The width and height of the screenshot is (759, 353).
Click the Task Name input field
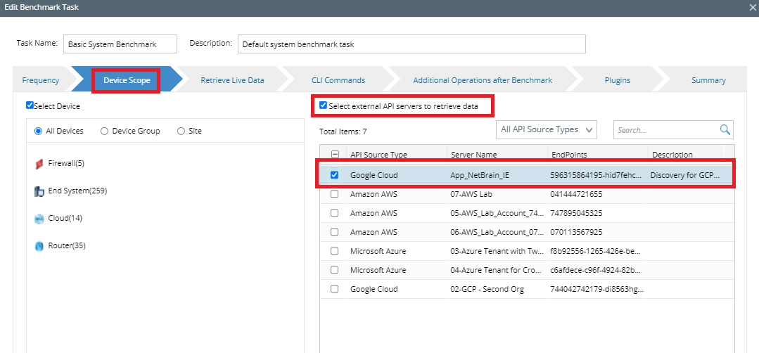click(x=120, y=44)
